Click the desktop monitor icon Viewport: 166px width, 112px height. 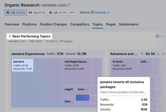click(x=92, y=12)
